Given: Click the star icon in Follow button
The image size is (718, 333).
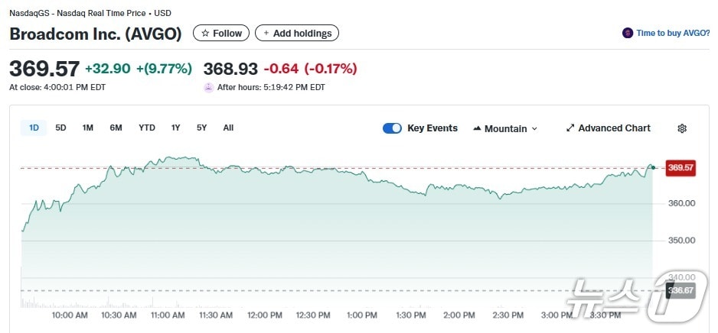Looking at the screenshot, I should 205,34.
